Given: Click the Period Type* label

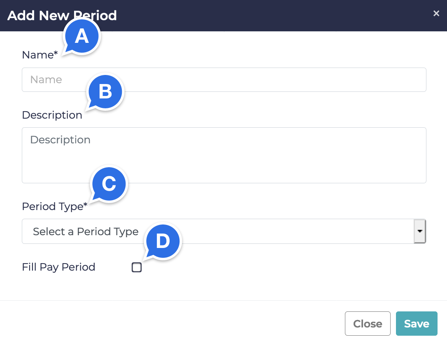Looking at the screenshot, I should coord(54,206).
